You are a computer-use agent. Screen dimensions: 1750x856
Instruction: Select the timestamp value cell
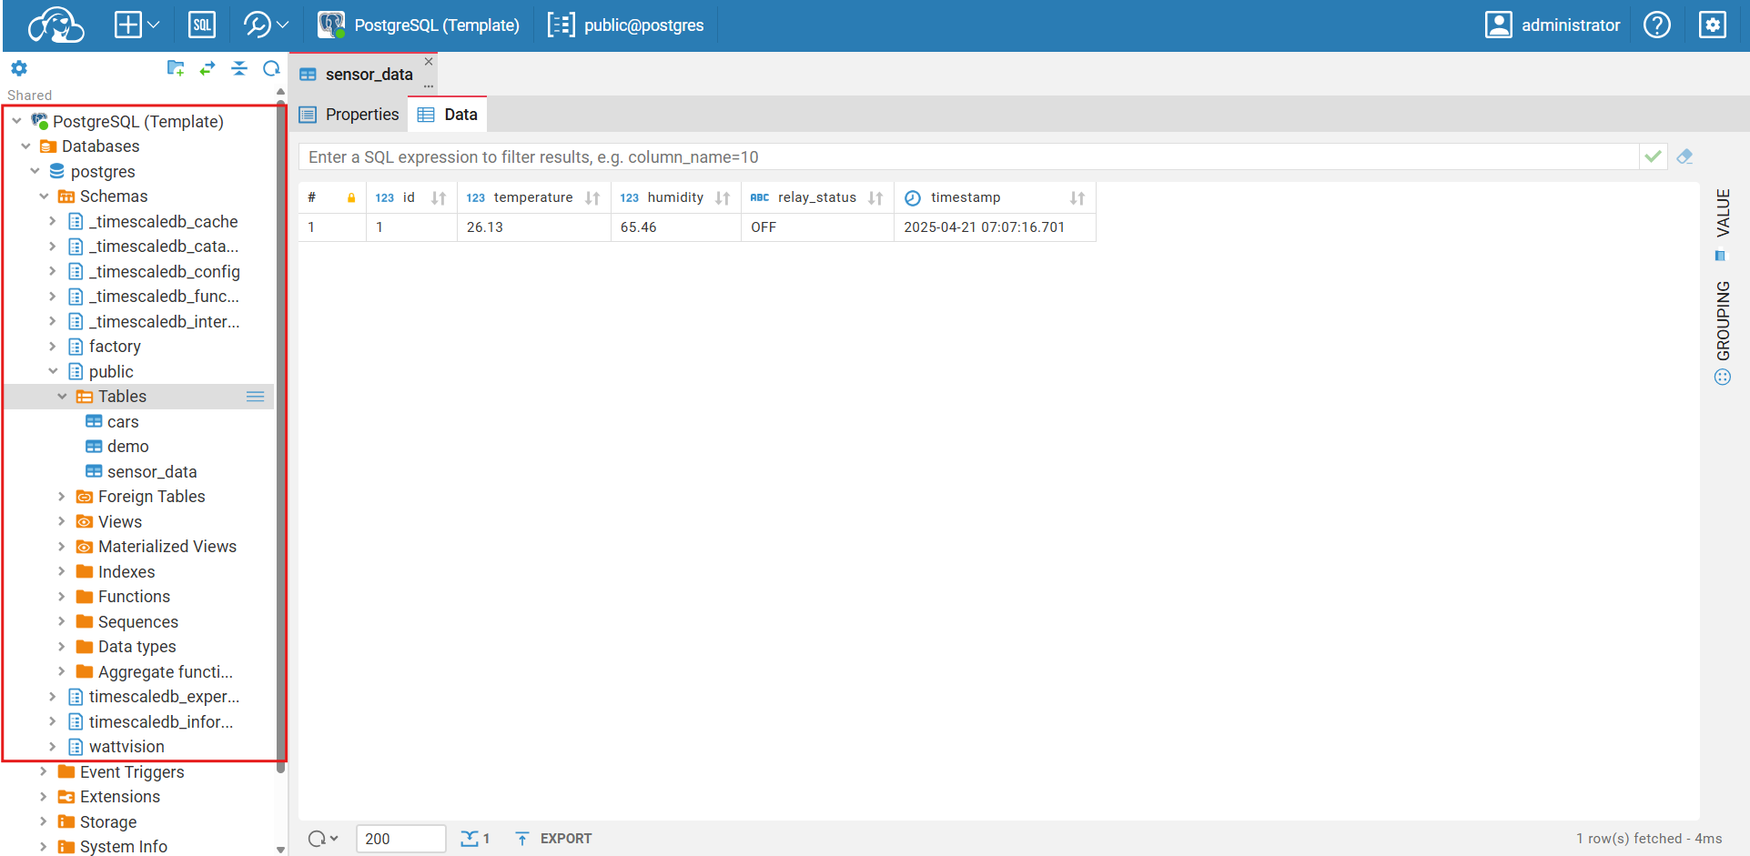(x=996, y=227)
